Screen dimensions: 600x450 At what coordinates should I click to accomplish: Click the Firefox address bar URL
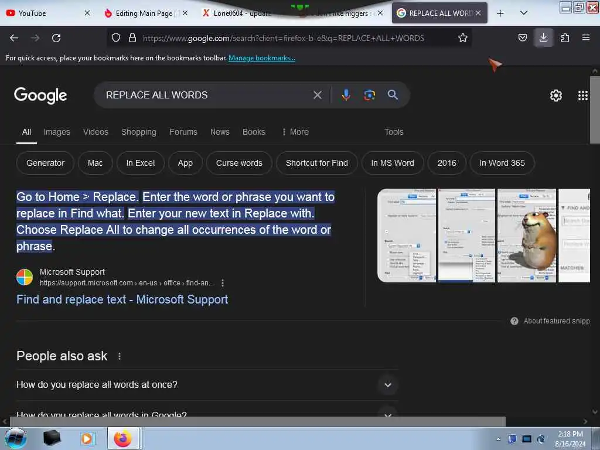tap(284, 38)
